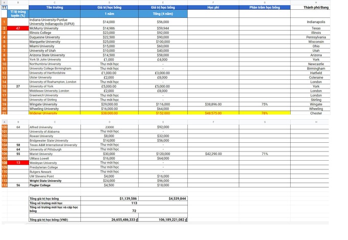Select the highlighted Widener University cell
The image size is (348, 240).
(x=55, y=113)
